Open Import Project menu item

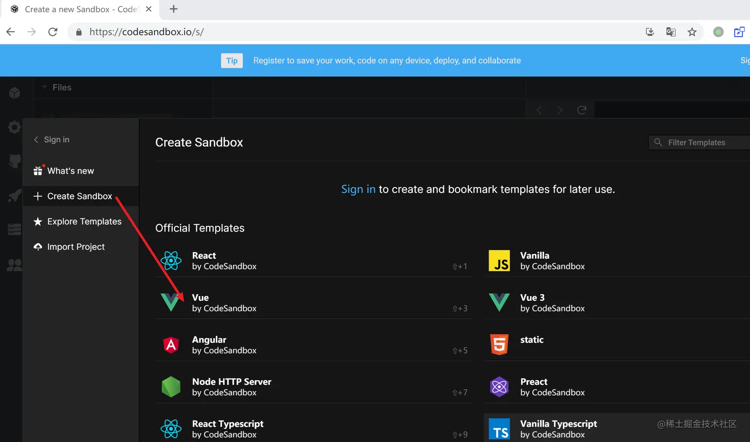[81, 247]
